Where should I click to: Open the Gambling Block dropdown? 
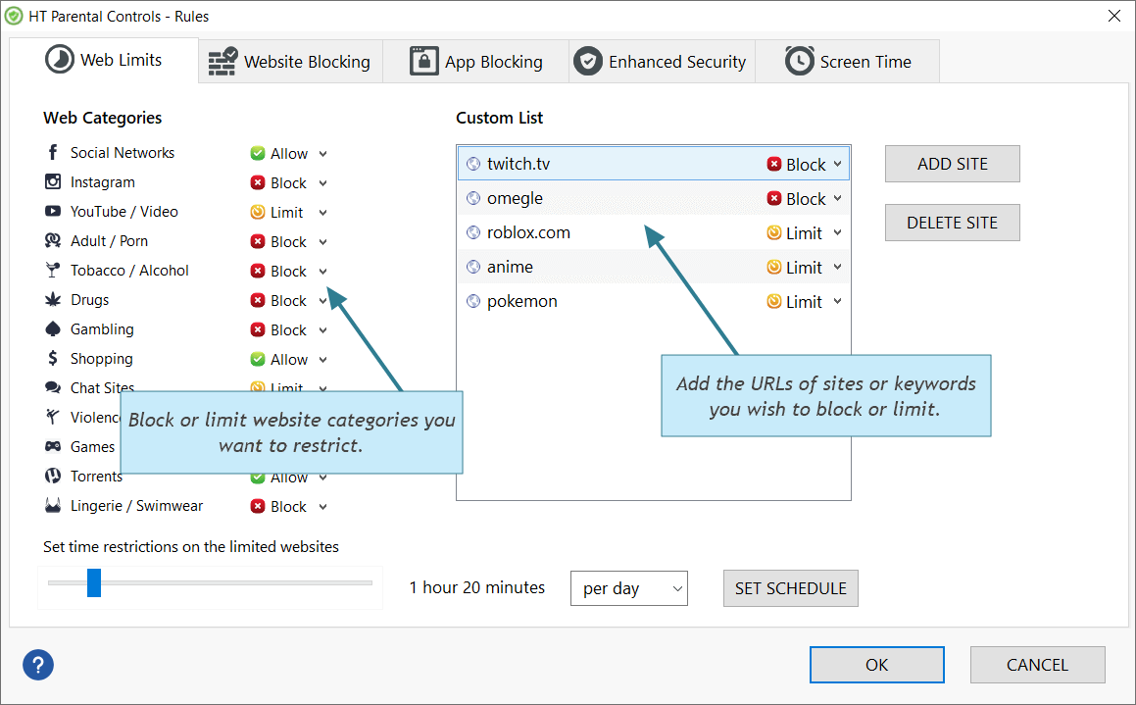(323, 330)
